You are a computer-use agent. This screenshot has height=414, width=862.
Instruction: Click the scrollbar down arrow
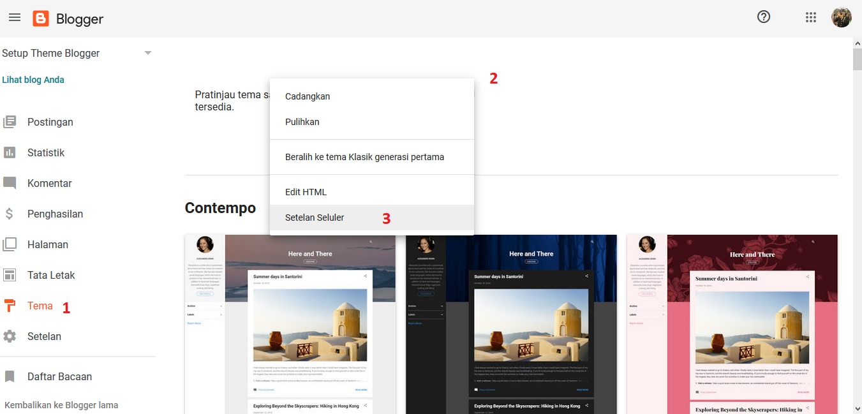[x=857, y=408]
